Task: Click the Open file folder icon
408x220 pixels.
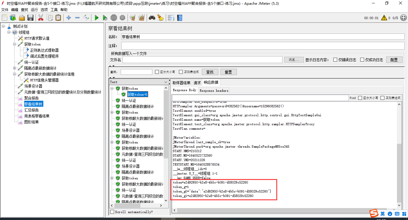Action: click(x=22, y=18)
